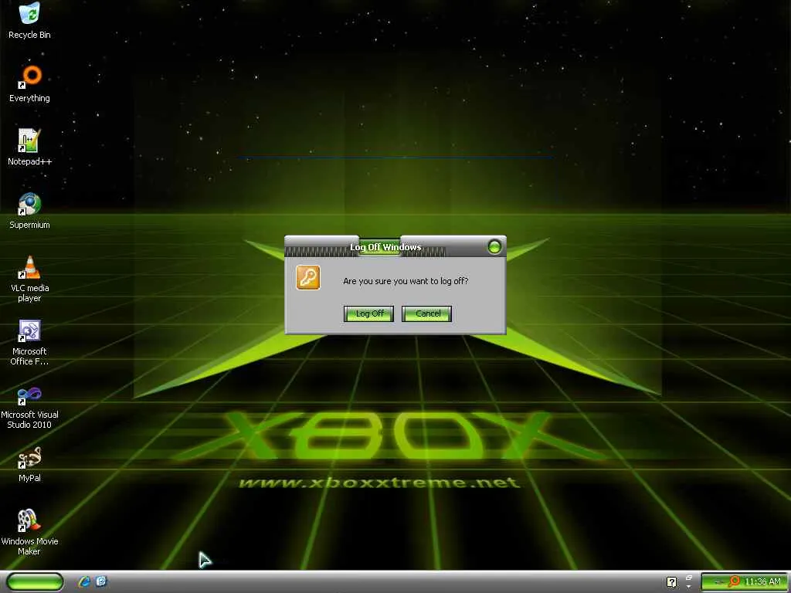Select the Everything desktop shortcut
This screenshot has height=593, width=791.
click(x=29, y=83)
